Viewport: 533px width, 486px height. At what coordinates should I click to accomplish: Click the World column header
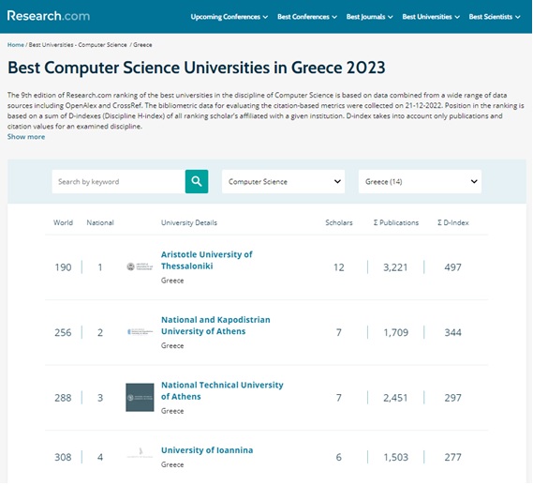[63, 222]
